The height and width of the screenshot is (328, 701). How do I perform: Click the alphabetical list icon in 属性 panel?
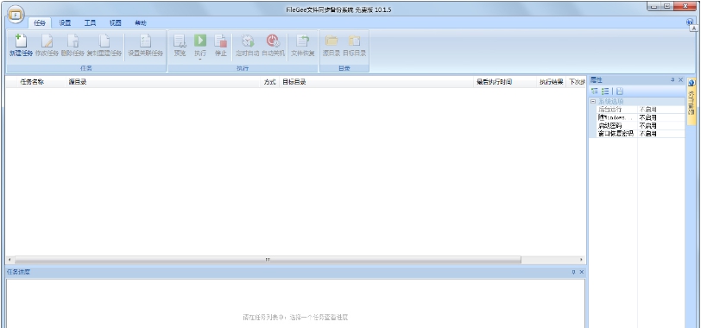coord(605,91)
